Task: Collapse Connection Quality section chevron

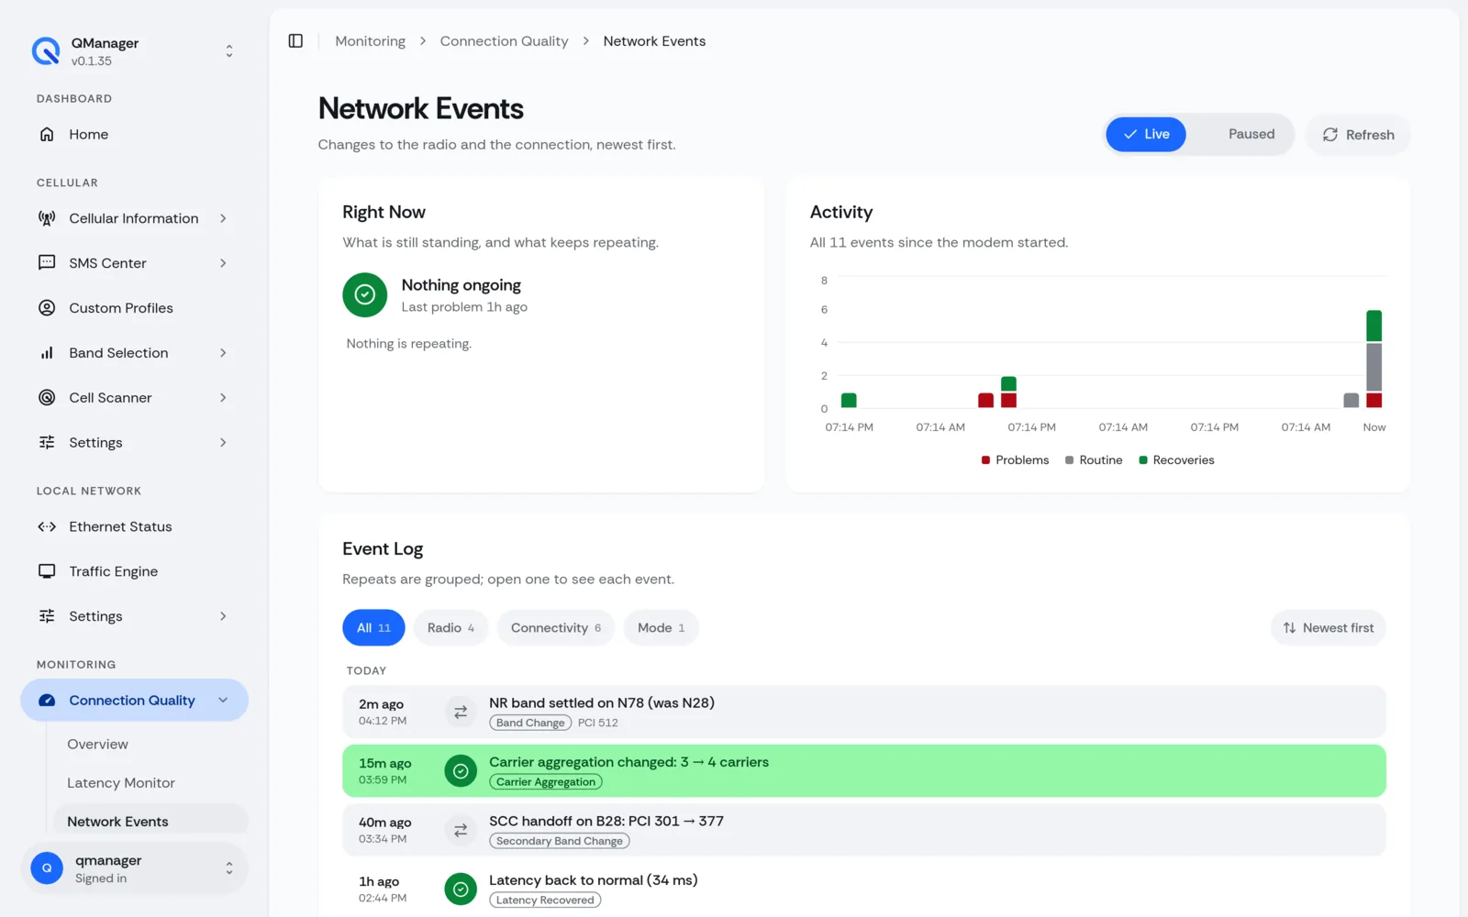Action: [x=223, y=701]
